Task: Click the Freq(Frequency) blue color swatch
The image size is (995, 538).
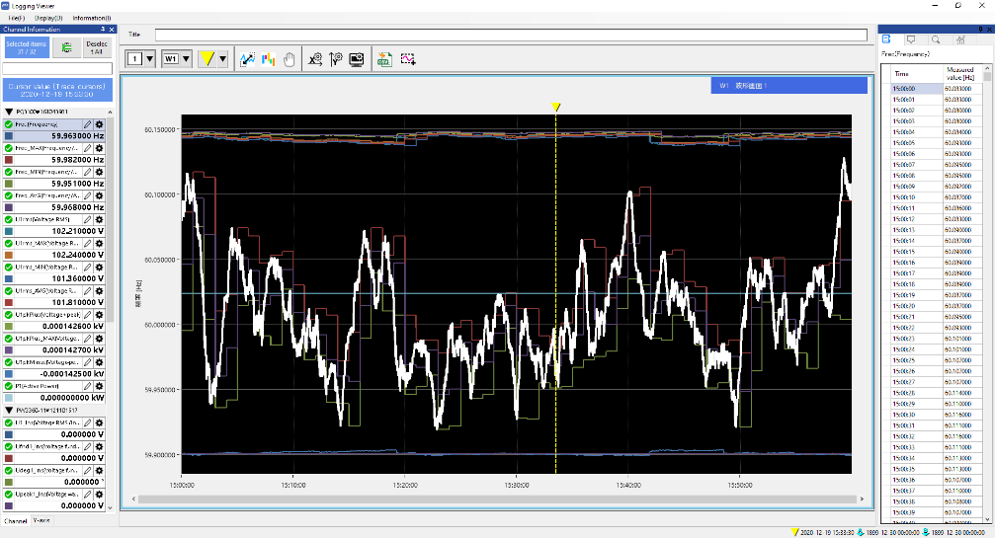Action: click(9, 135)
